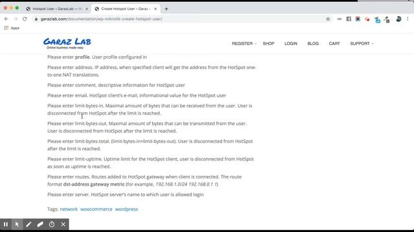Click the 'Please enter server' line

(x=125, y=195)
